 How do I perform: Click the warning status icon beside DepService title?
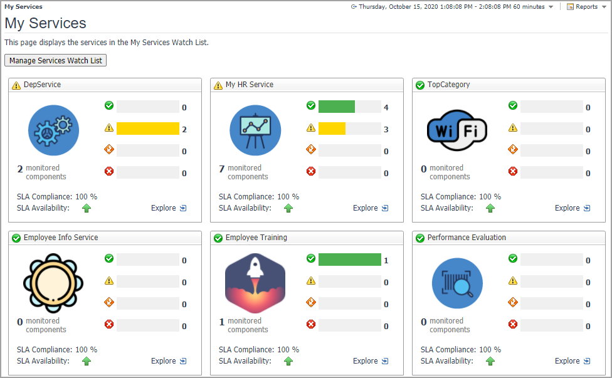(x=16, y=85)
